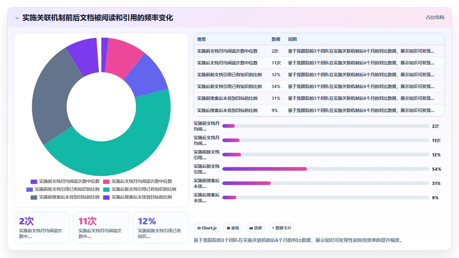Image resolution: width=459 pixels, height=258 pixels.
Task: Select table row 实施前搜索后未找到目标的比例
Action: tap(319, 98)
